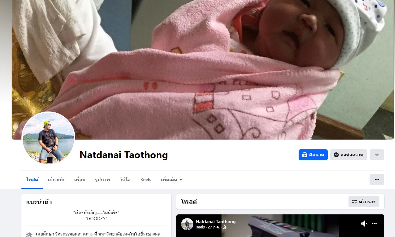This screenshot has height=237, width=395.
Task: Open ส่งข้อความ Messenger message button
Action: 348,155
